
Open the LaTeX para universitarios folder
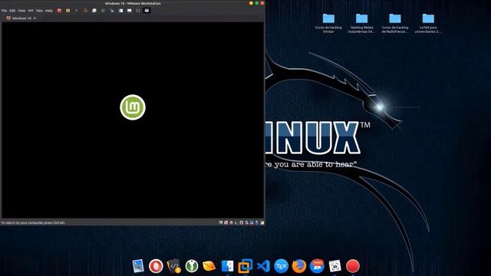[428, 24]
